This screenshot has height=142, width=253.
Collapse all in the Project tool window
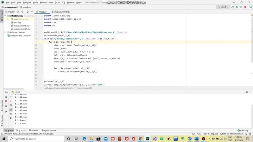coord(22,12)
